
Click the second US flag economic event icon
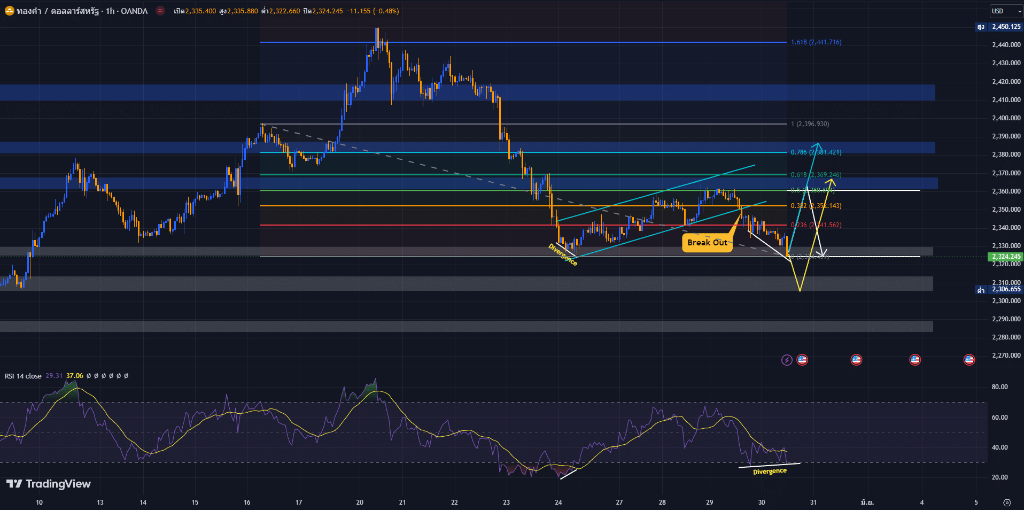point(856,360)
